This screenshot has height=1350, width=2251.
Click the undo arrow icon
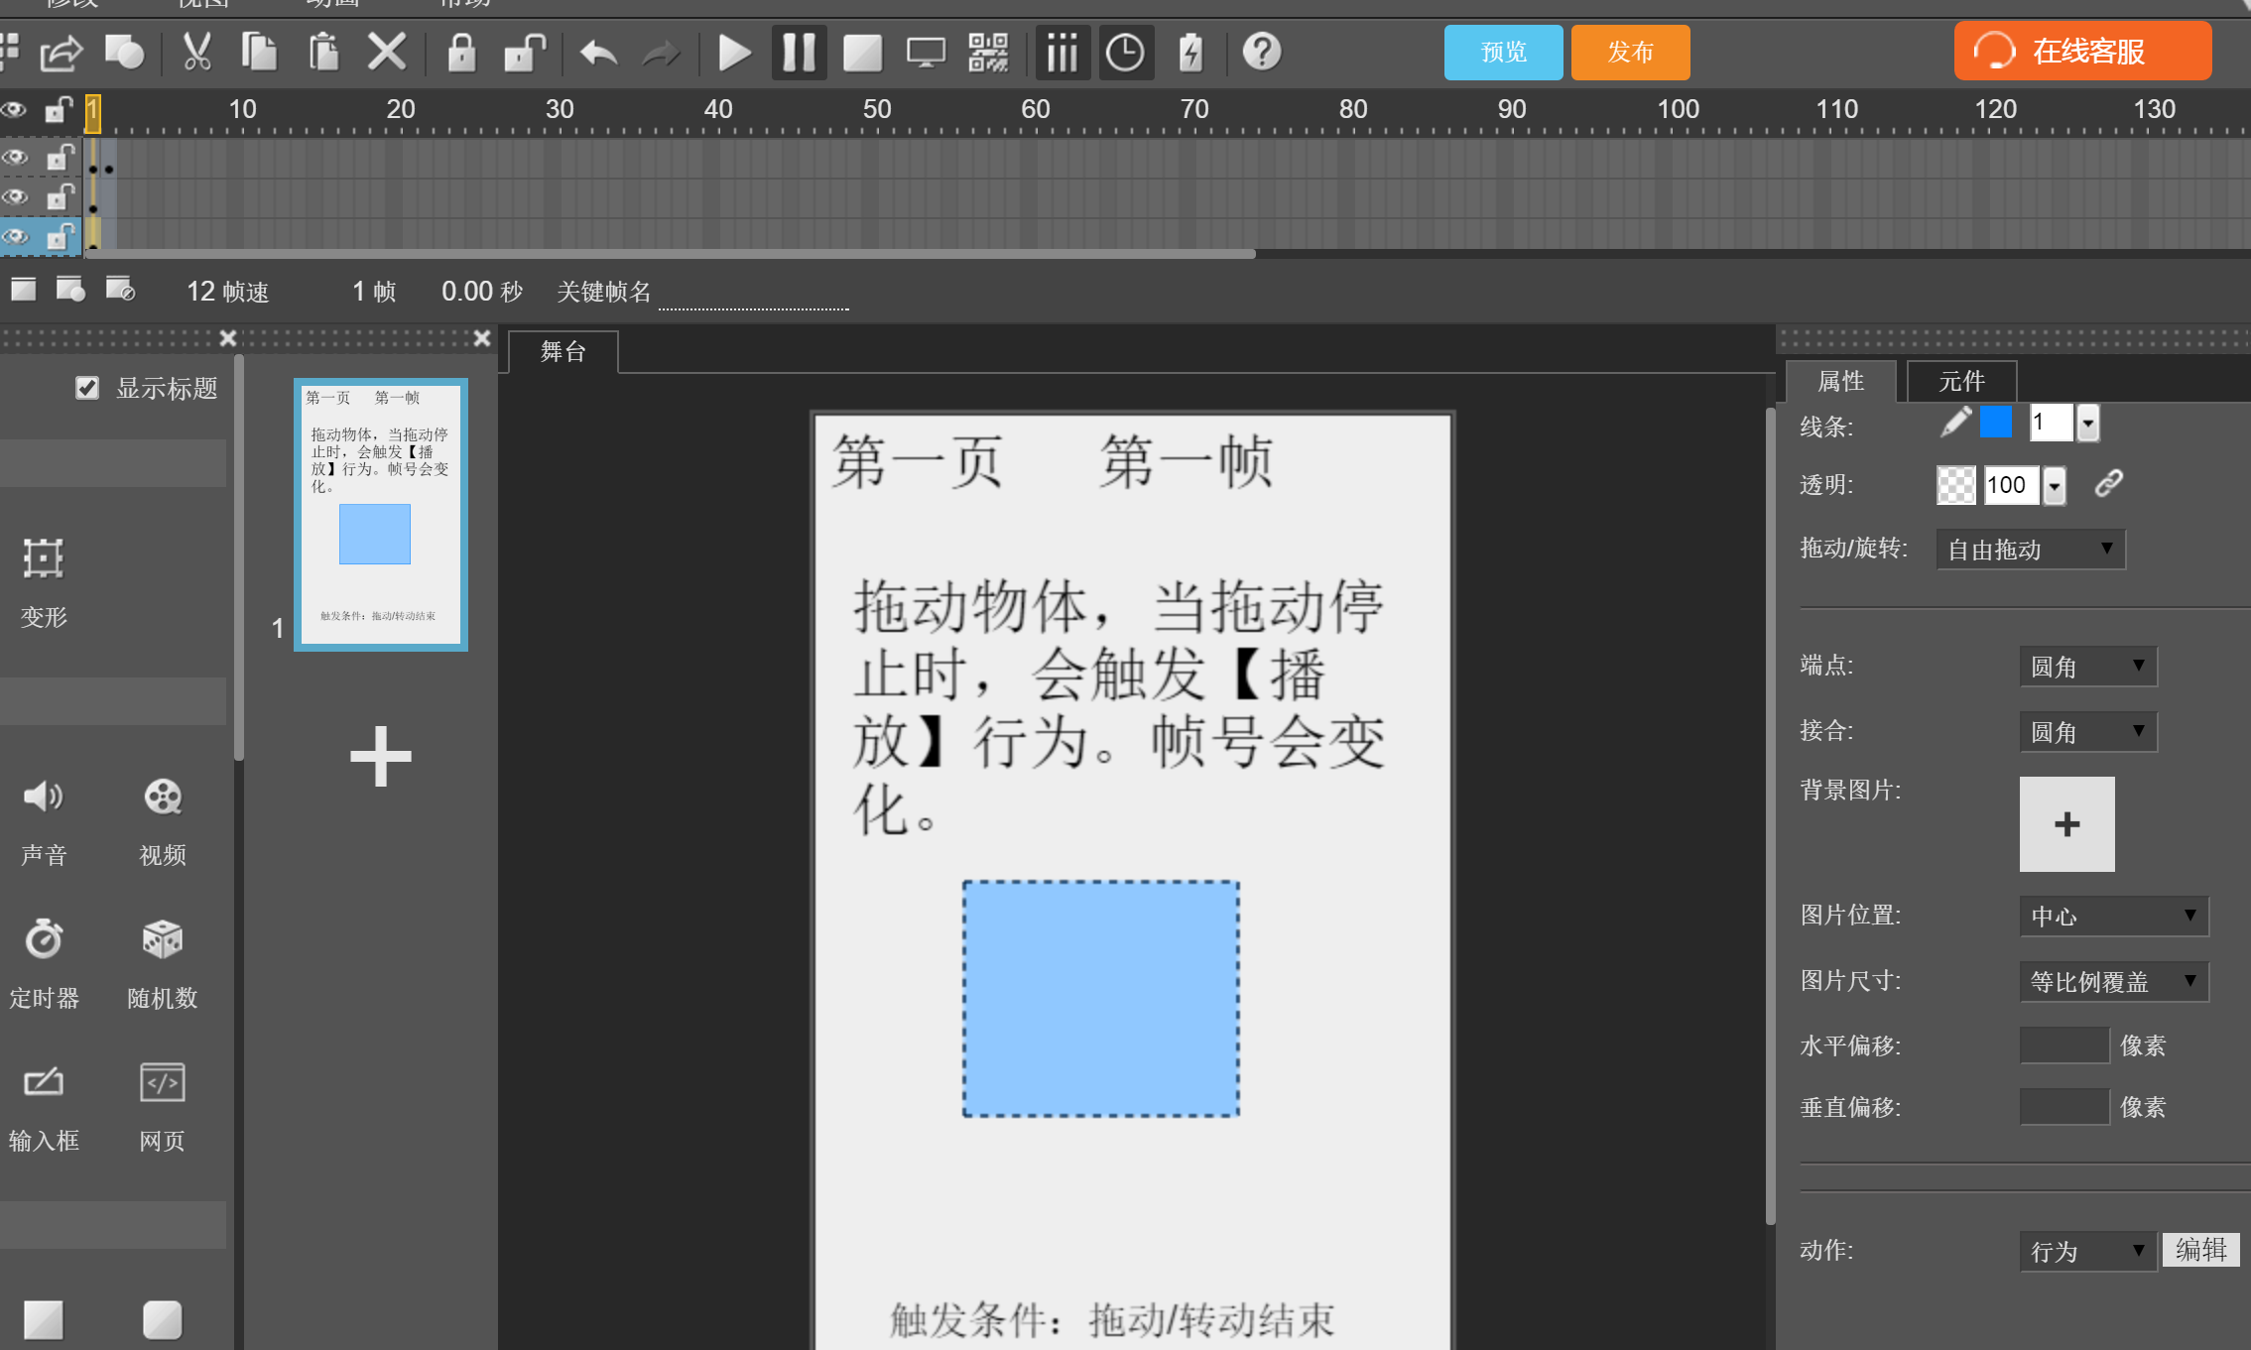tap(598, 52)
